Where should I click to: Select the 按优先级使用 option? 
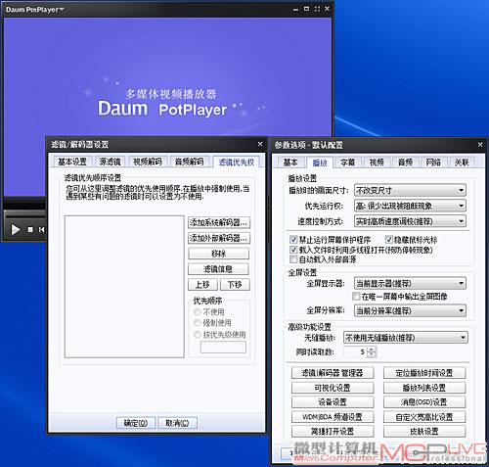click(x=220, y=334)
